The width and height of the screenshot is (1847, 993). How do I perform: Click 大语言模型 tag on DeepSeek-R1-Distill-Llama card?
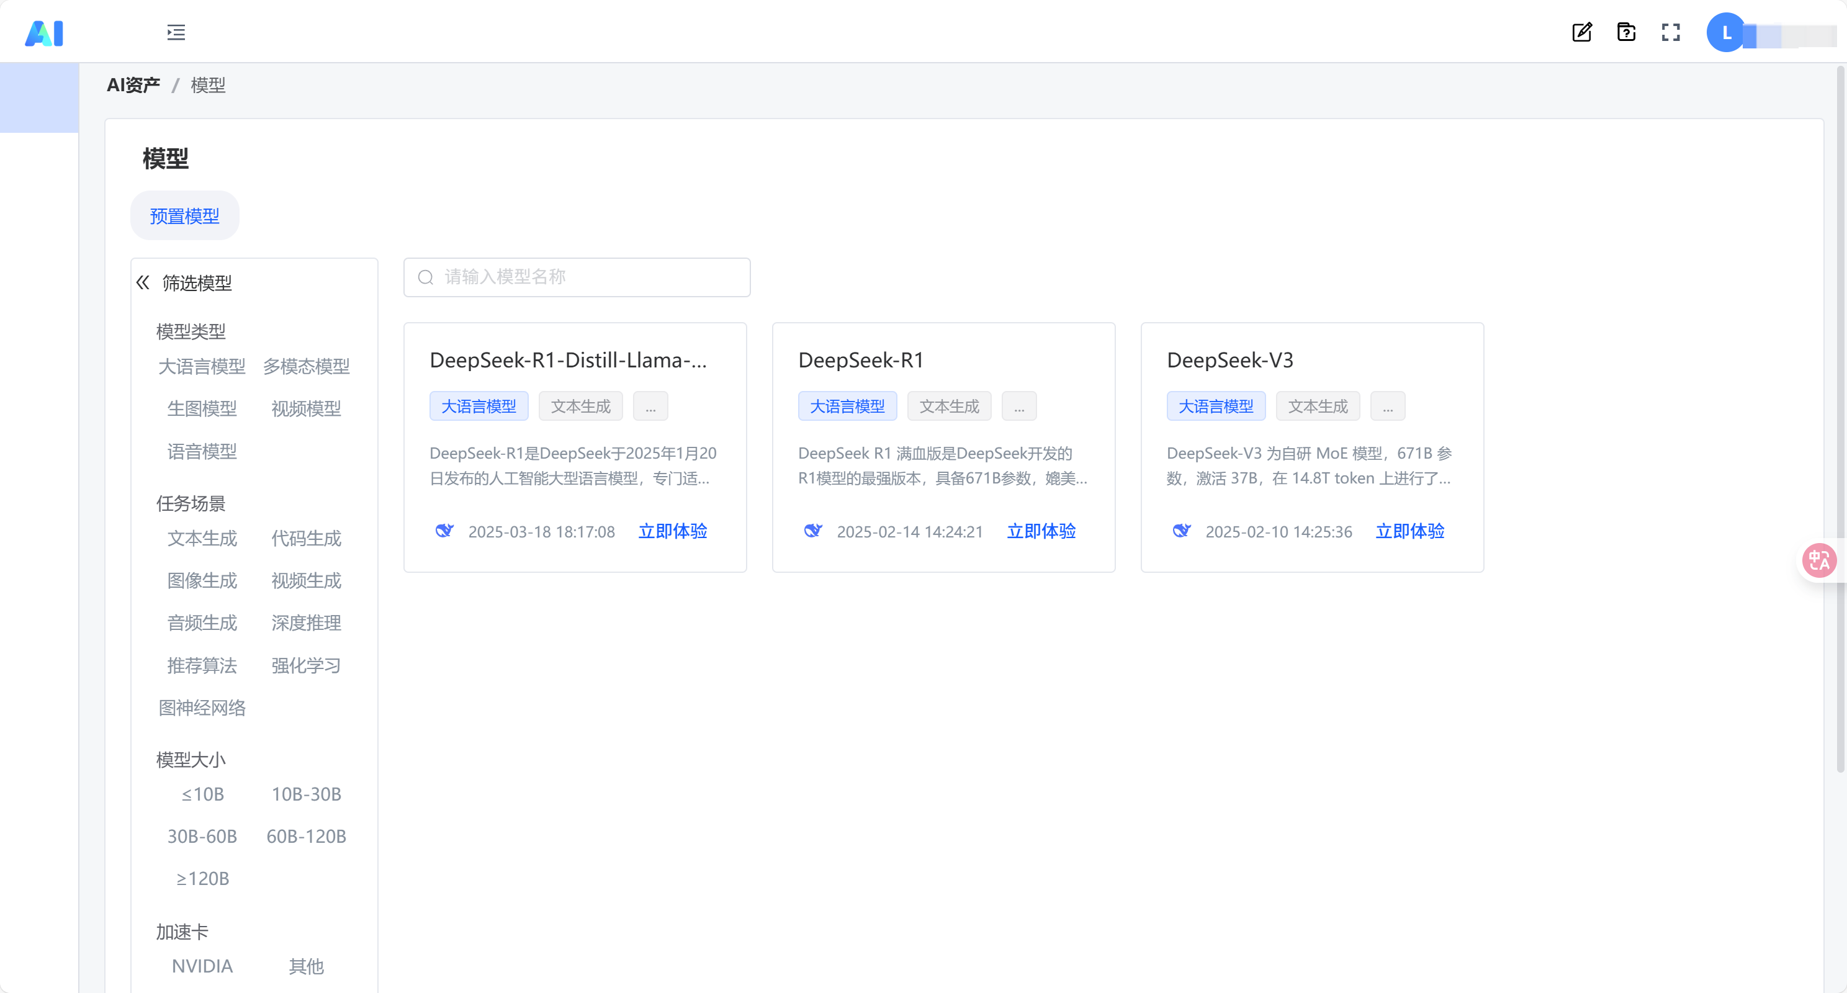(x=479, y=406)
